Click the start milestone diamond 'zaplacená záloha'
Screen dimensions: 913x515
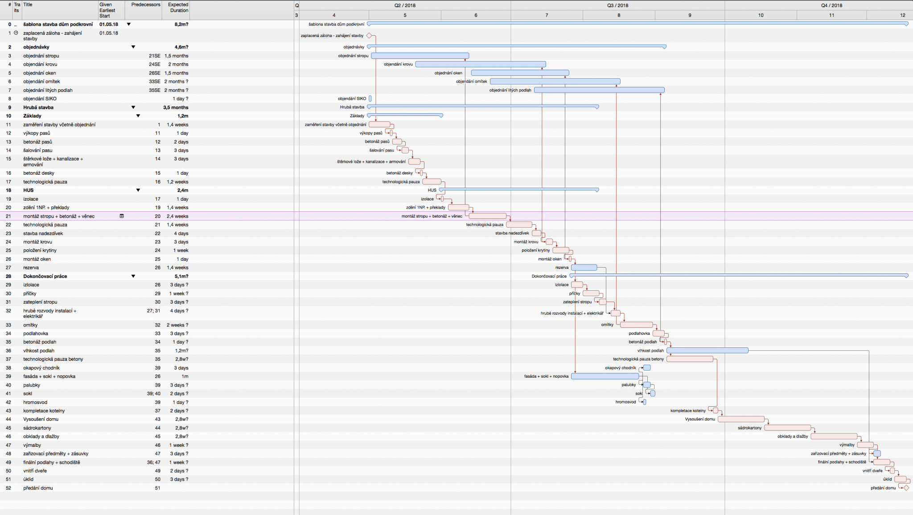pos(369,36)
